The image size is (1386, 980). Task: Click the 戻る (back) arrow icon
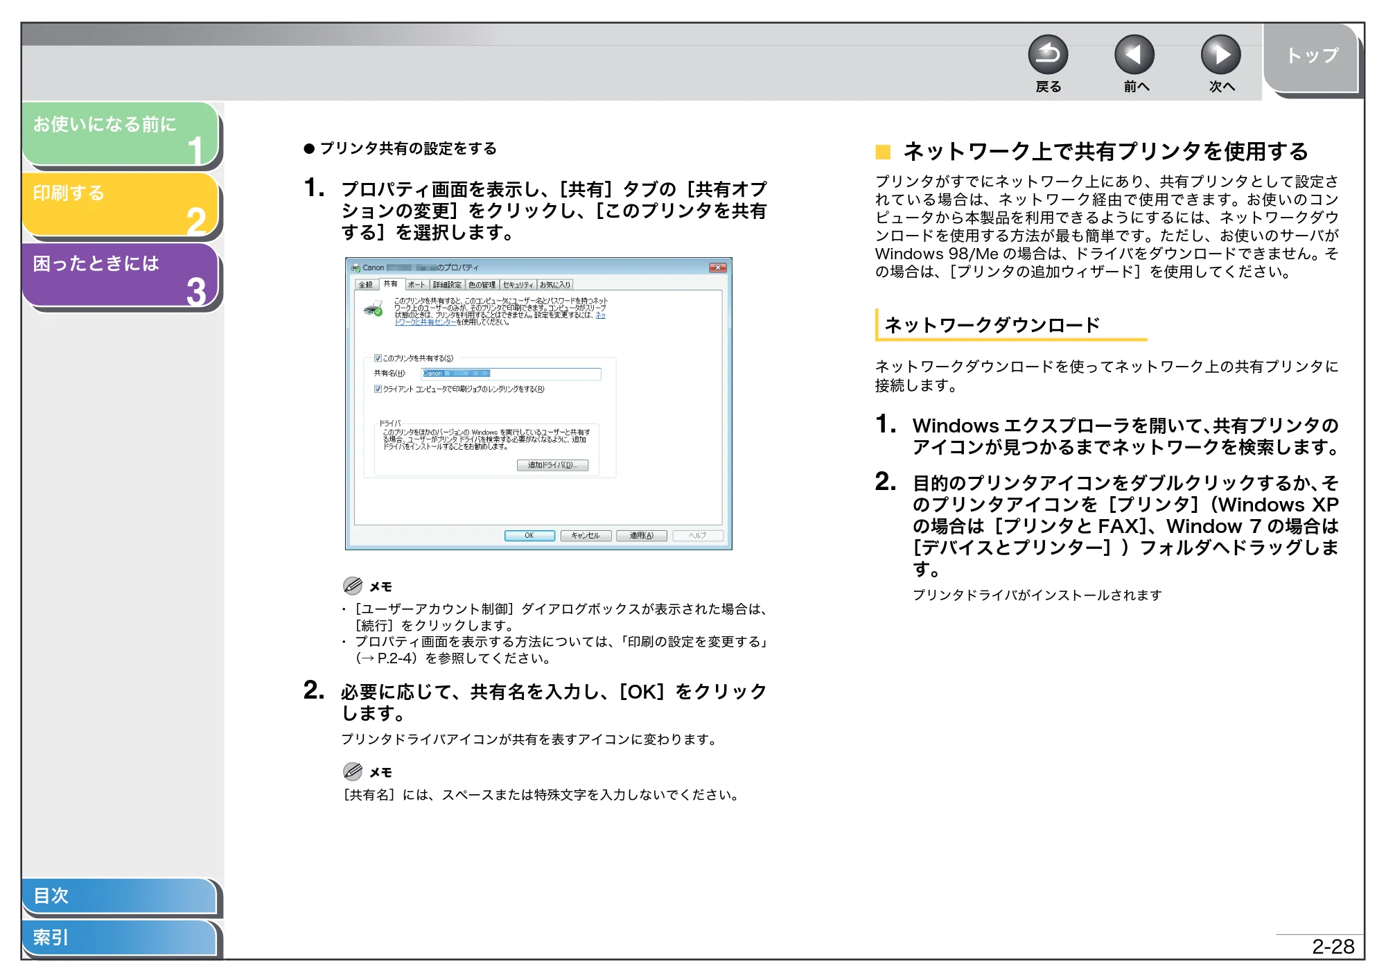(1048, 55)
